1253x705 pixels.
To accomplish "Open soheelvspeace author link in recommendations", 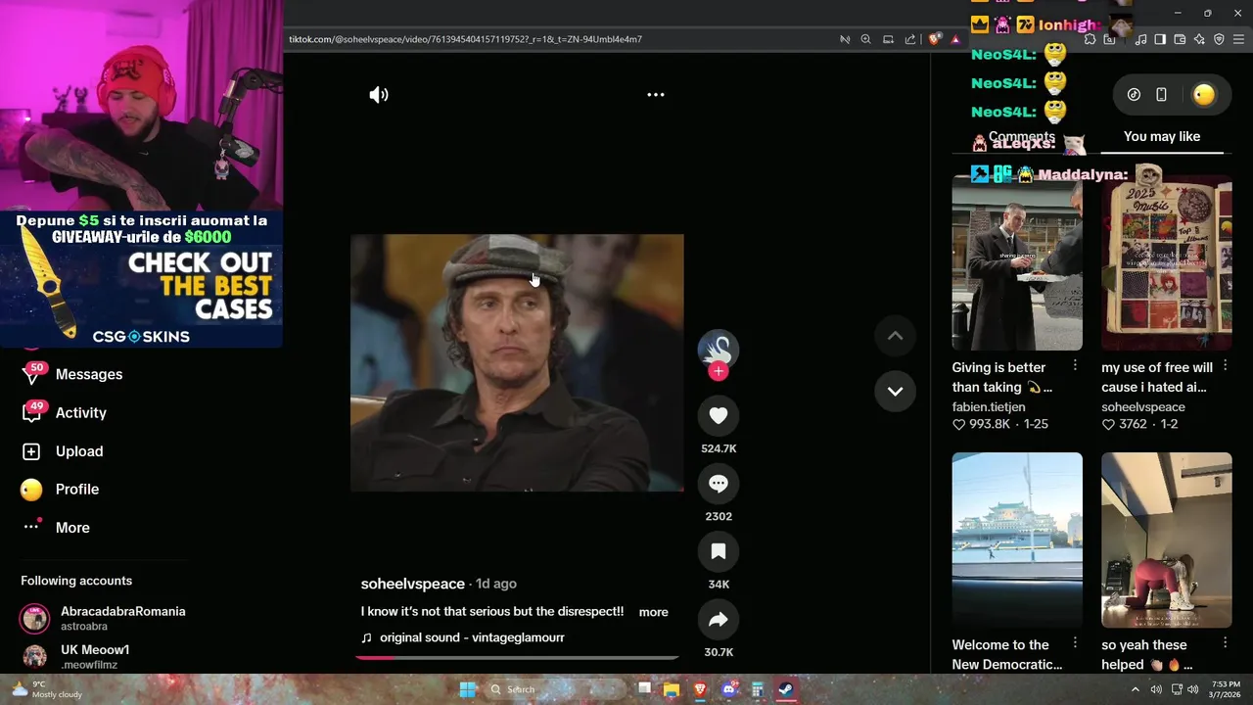I will point(1142,406).
